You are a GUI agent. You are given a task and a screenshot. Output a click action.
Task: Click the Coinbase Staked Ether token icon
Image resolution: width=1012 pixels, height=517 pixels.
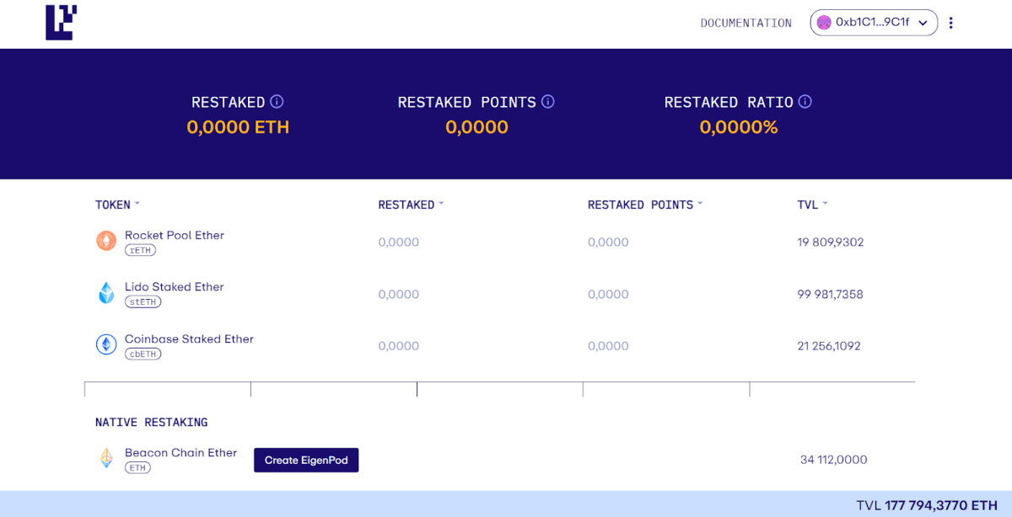coord(105,345)
